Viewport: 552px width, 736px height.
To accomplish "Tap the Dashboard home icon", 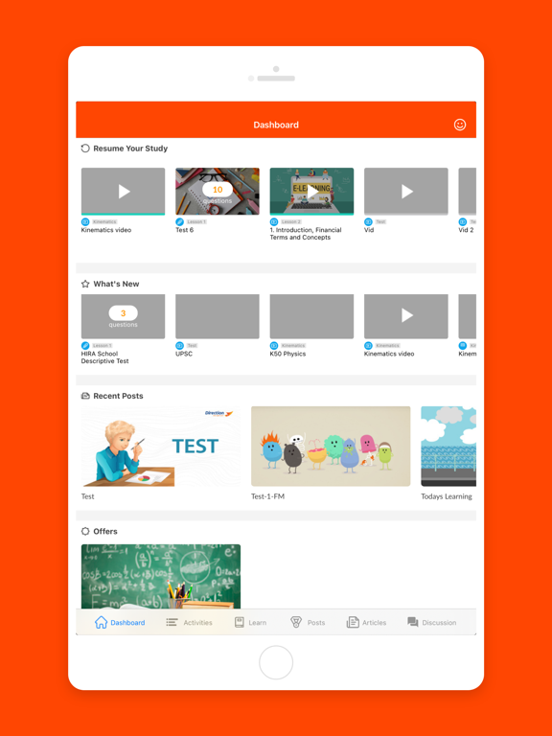I will click(101, 622).
